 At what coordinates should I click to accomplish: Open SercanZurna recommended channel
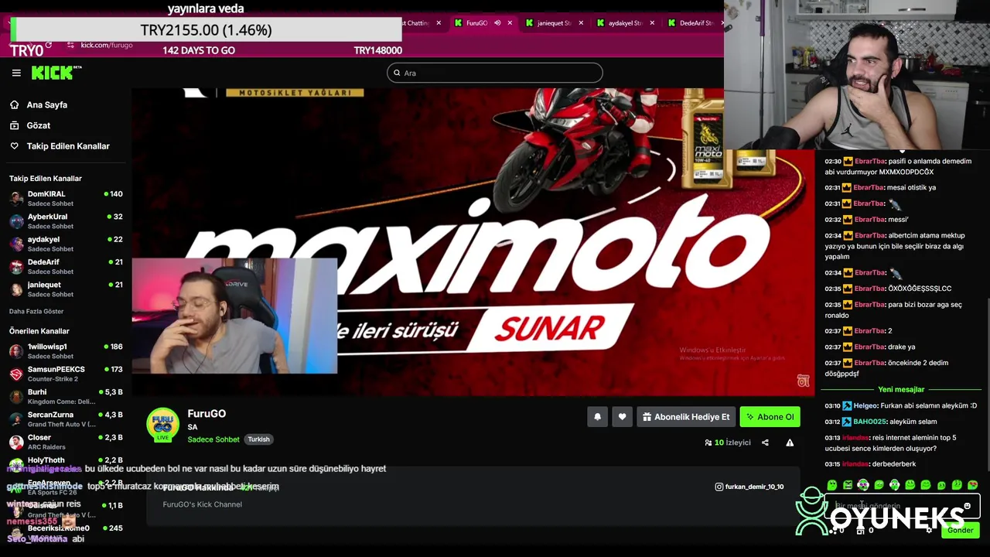click(x=66, y=419)
